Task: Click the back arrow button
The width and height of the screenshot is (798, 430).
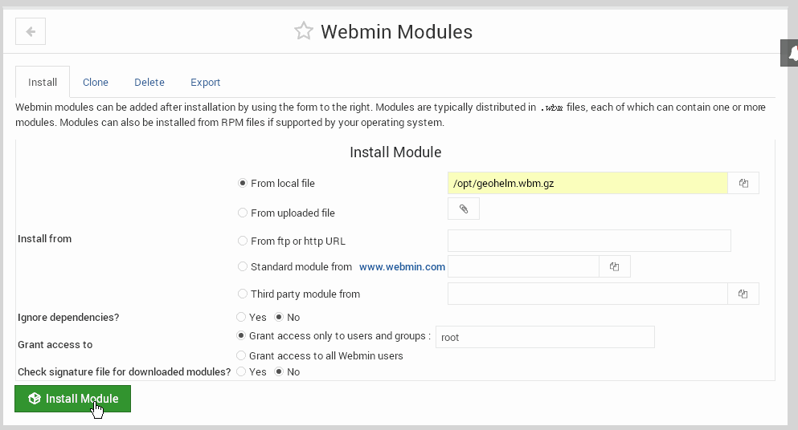Action: pos(31,31)
